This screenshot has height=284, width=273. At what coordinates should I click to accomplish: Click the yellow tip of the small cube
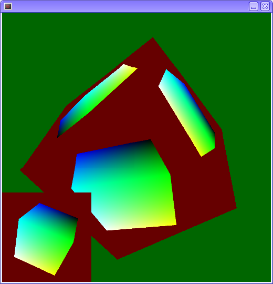(x=54, y=273)
